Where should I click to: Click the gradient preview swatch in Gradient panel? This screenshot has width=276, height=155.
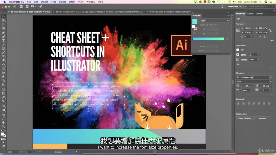[194, 21]
